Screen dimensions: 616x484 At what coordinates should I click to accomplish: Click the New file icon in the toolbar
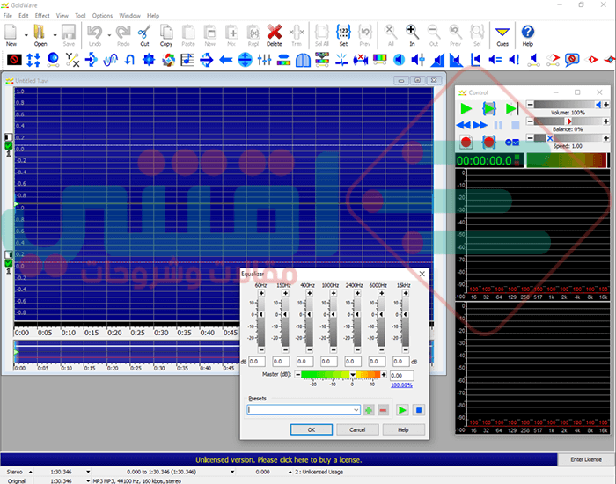pyautogui.click(x=11, y=35)
